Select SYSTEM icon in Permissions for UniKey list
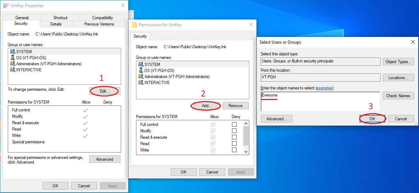Image resolution: width=419 pixels, height=193 pixels. pos(141,64)
